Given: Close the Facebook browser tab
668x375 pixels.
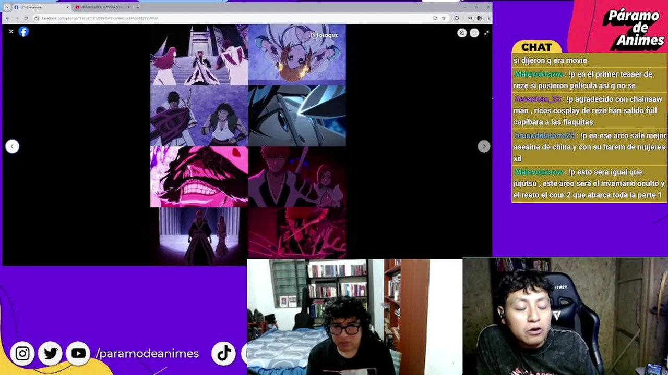Looking at the screenshot, I should 67,7.
